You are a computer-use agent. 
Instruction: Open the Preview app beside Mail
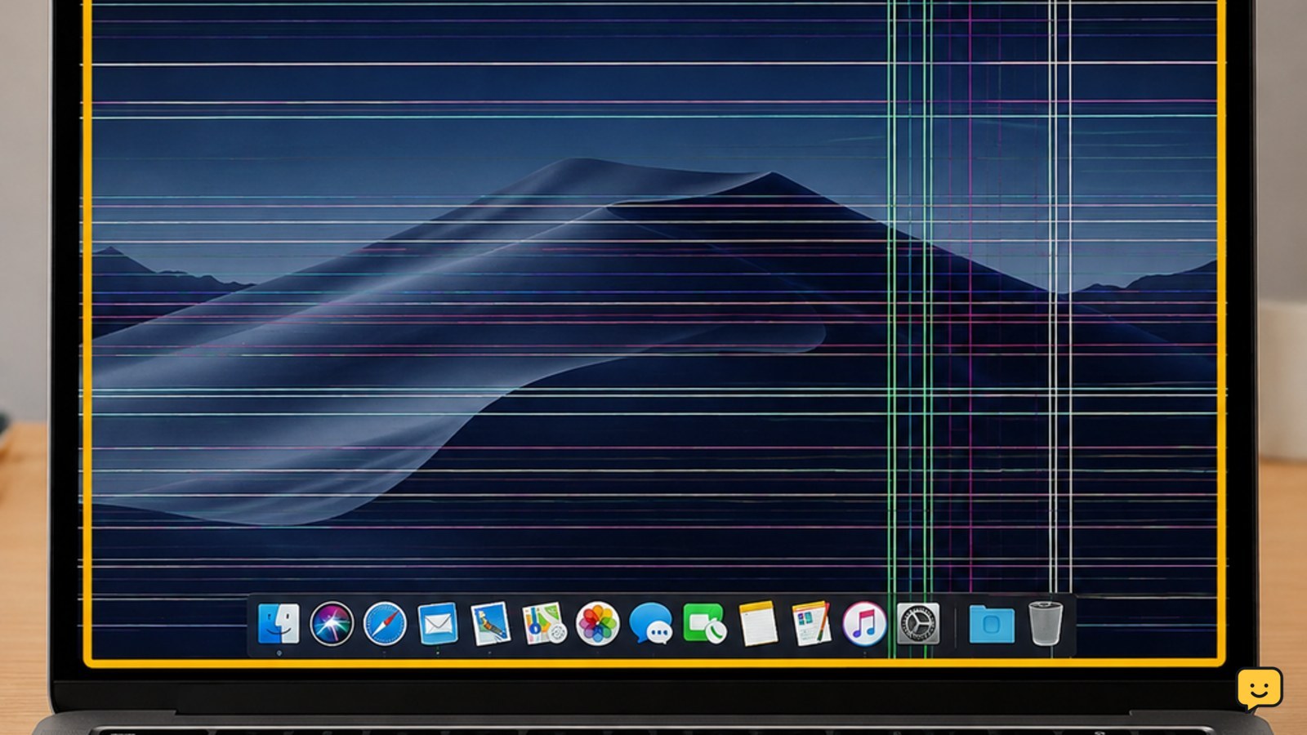(x=491, y=624)
